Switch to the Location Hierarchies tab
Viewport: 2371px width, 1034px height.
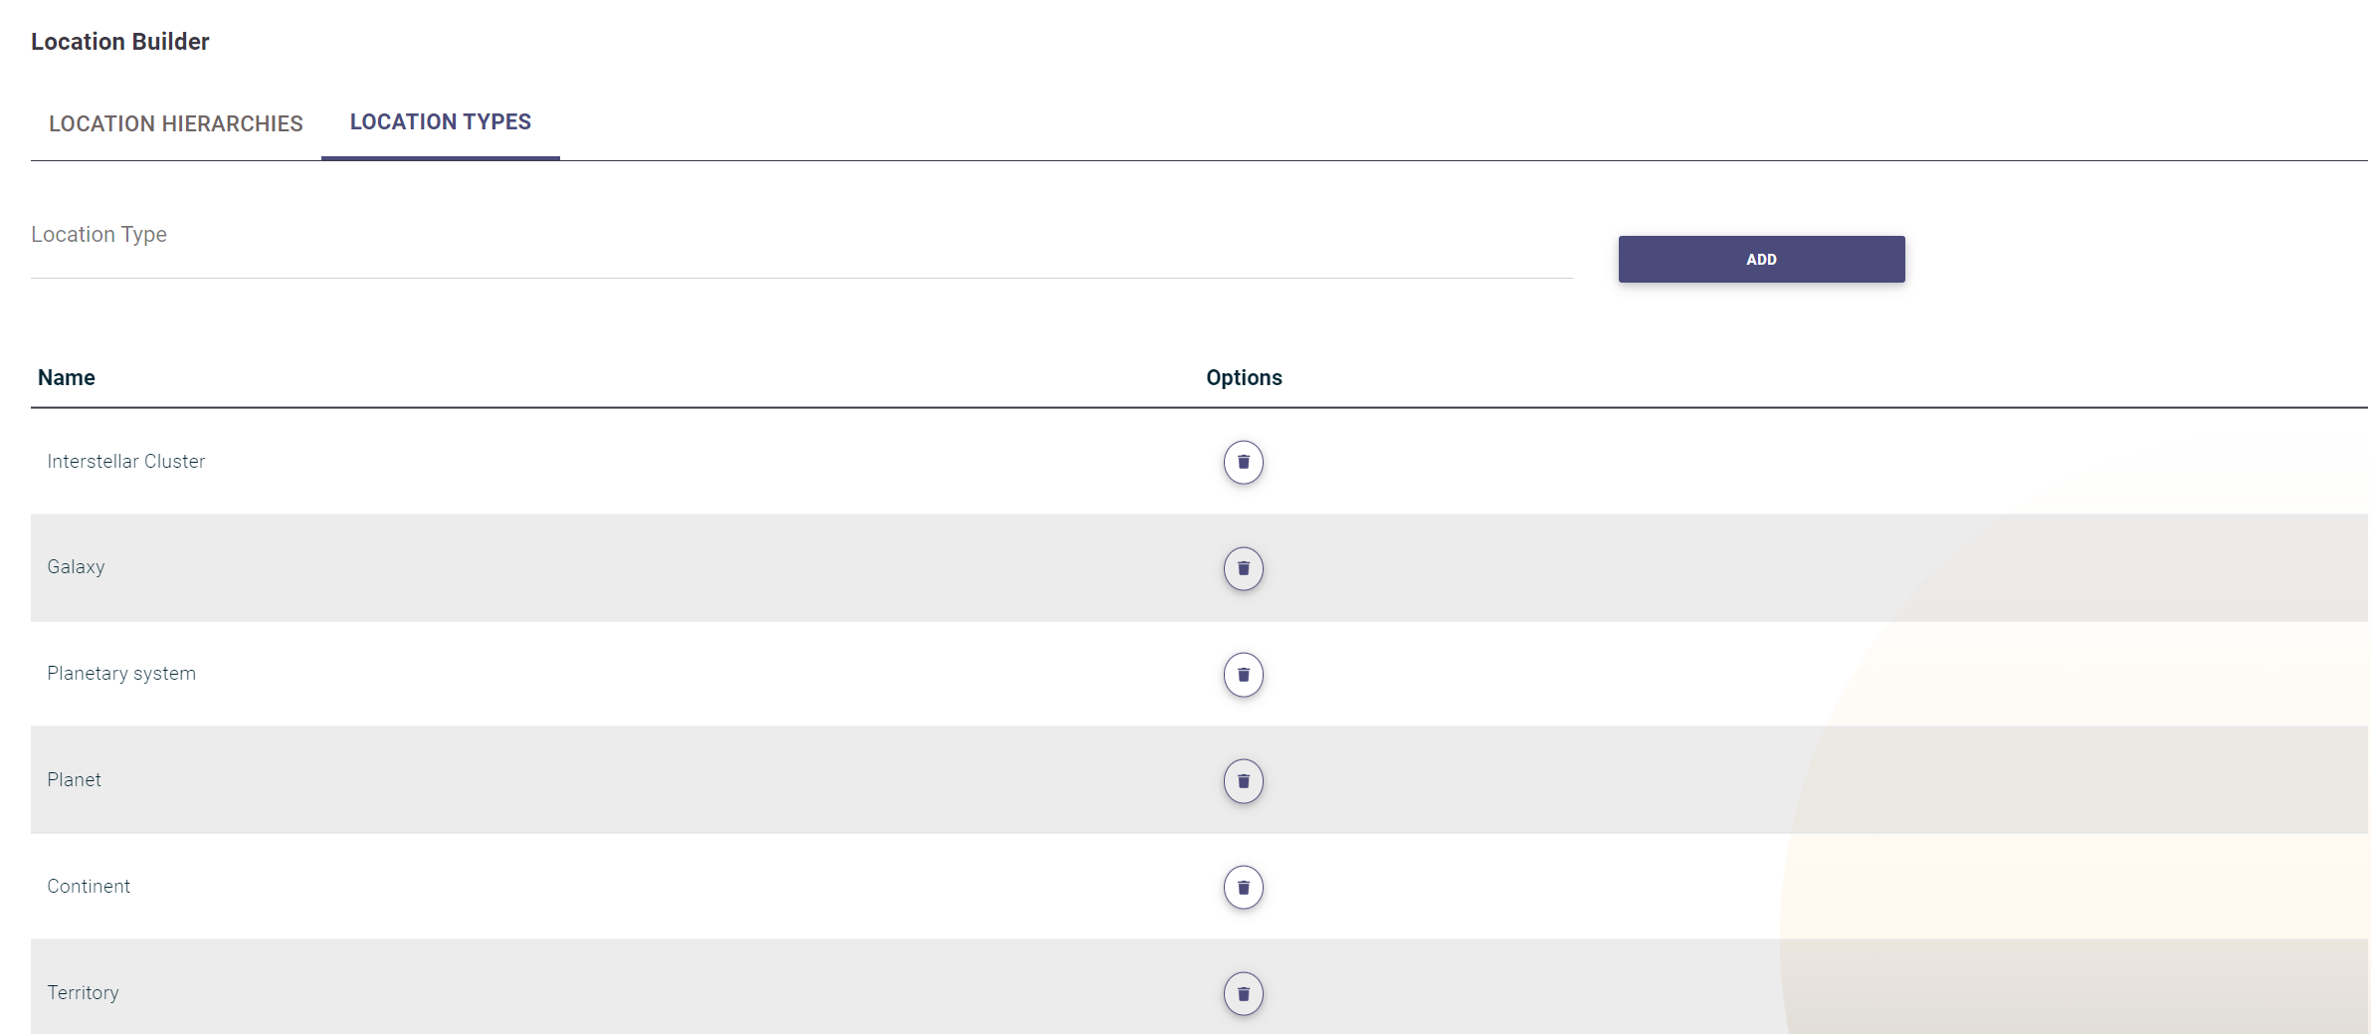pos(176,123)
